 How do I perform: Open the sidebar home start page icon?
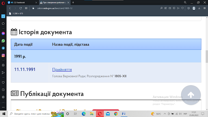[3, 16]
